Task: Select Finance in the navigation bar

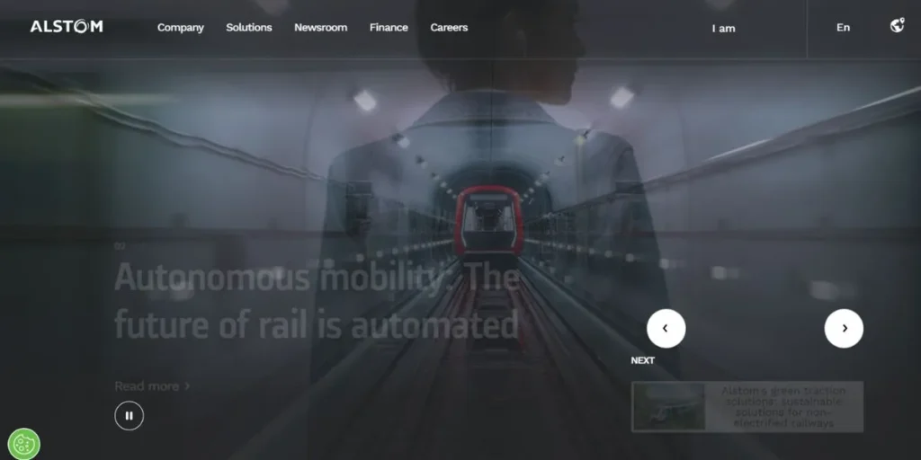Action: click(389, 28)
